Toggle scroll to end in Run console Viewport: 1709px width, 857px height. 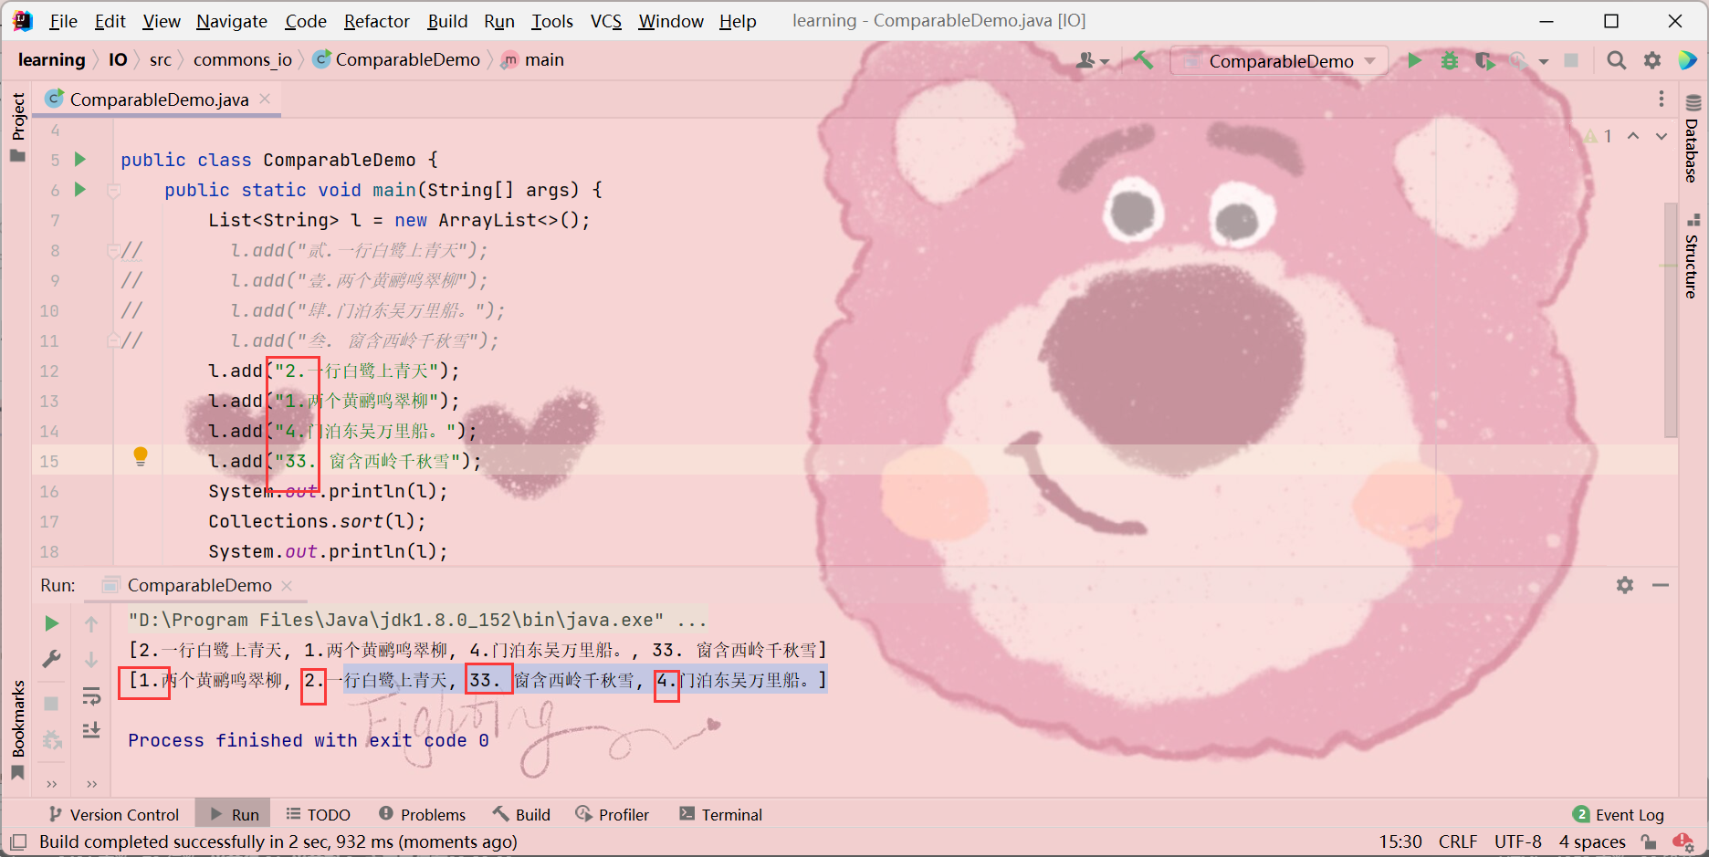click(x=91, y=730)
